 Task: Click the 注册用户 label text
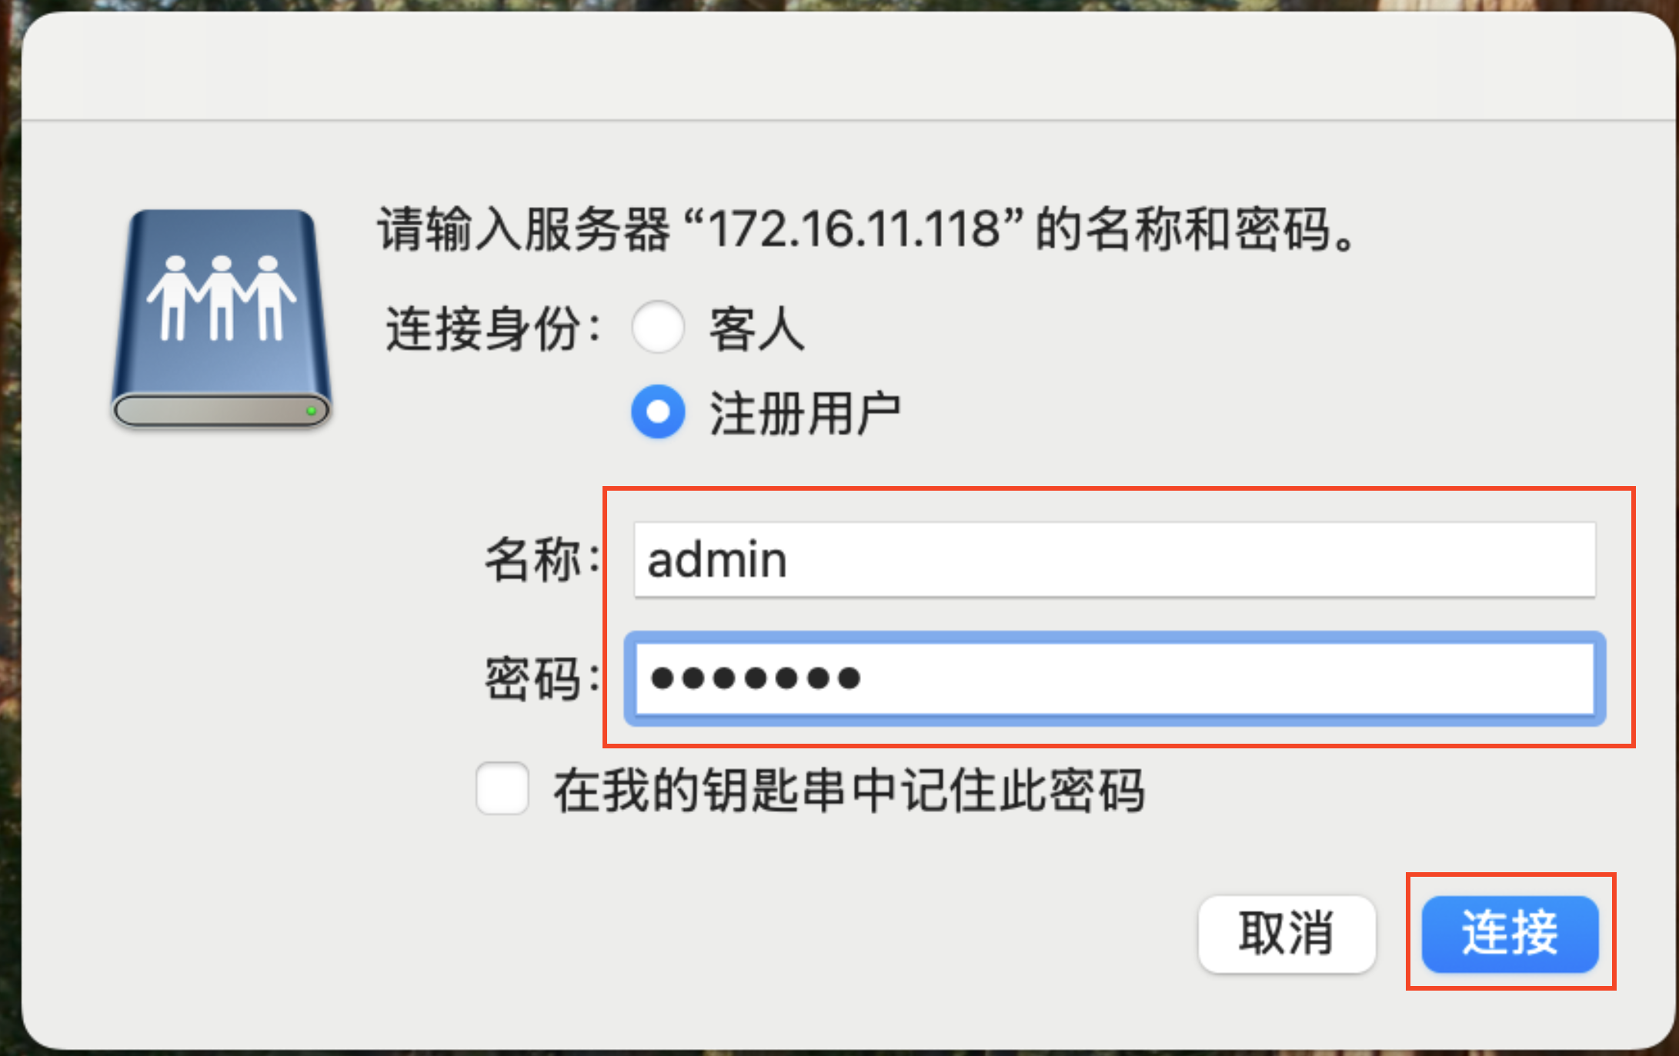[x=804, y=414]
